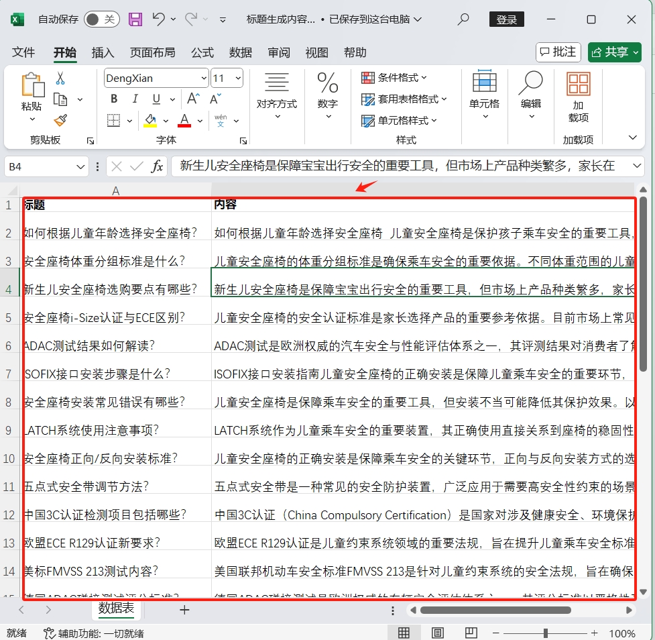Undo the last action
Viewport: 655px width, 640px height.
(x=158, y=19)
